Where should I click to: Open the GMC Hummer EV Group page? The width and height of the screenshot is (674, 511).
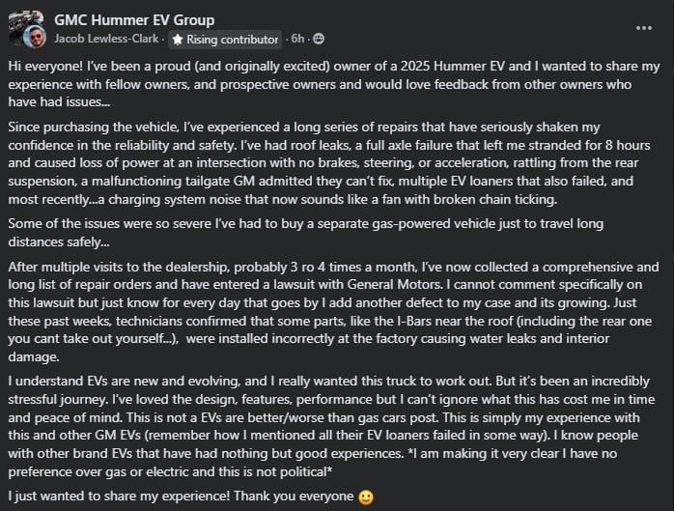coord(134,19)
